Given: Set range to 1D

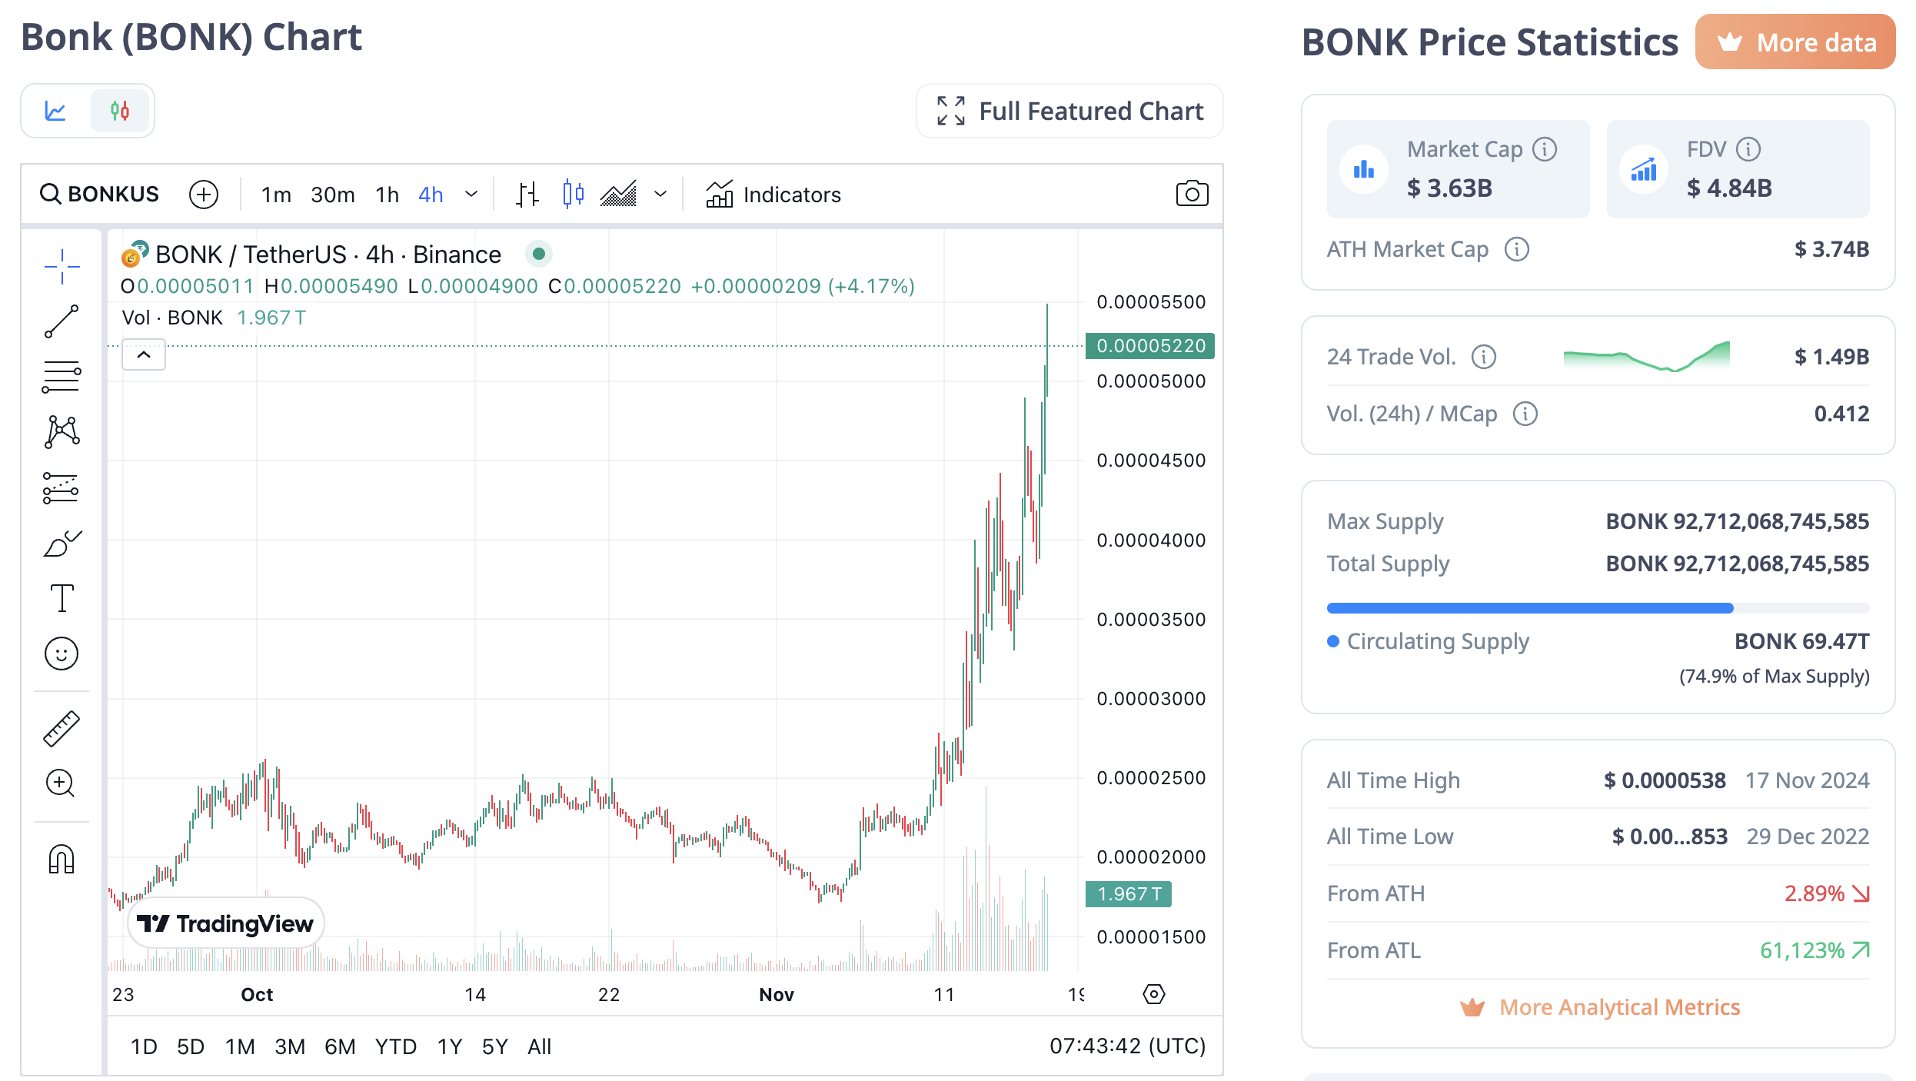Looking at the screenshot, I should 144,1046.
